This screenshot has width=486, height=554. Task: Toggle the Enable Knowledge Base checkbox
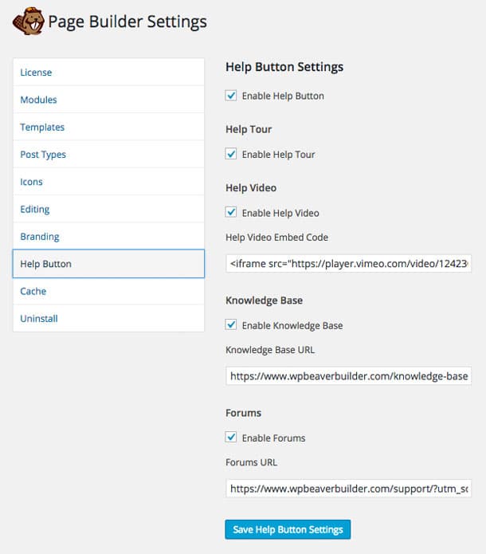tap(231, 325)
